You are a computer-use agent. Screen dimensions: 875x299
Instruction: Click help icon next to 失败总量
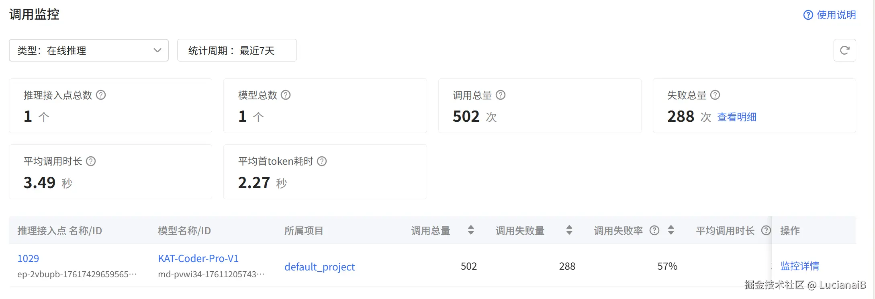[715, 95]
